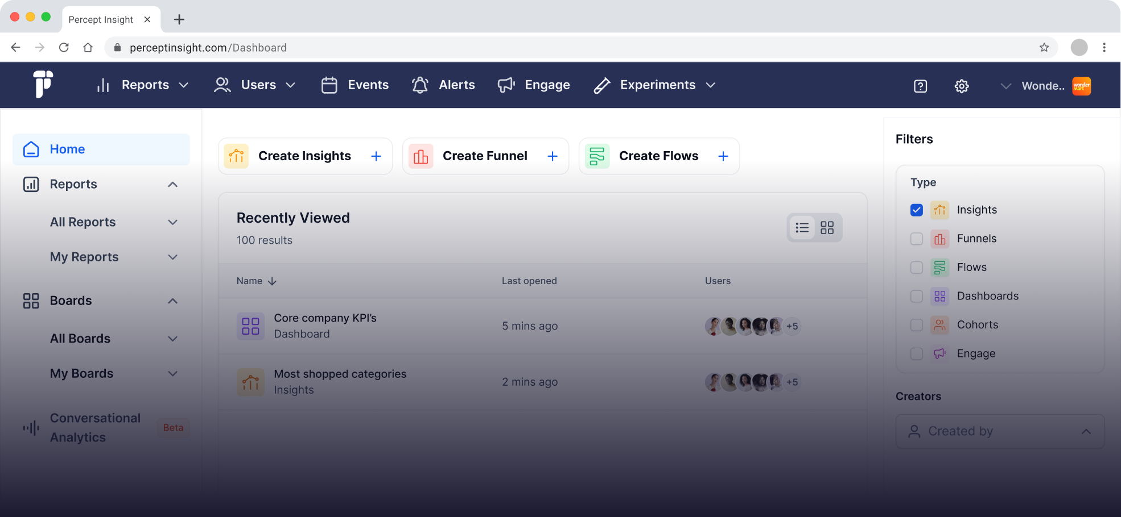Image resolution: width=1121 pixels, height=517 pixels.
Task: Click the '5 mins ago' last opened value
Action: tap(530, 326)
